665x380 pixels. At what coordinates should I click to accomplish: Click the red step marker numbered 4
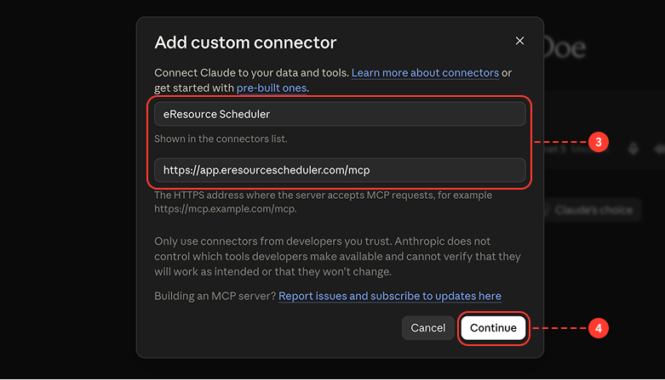[598, 328]
